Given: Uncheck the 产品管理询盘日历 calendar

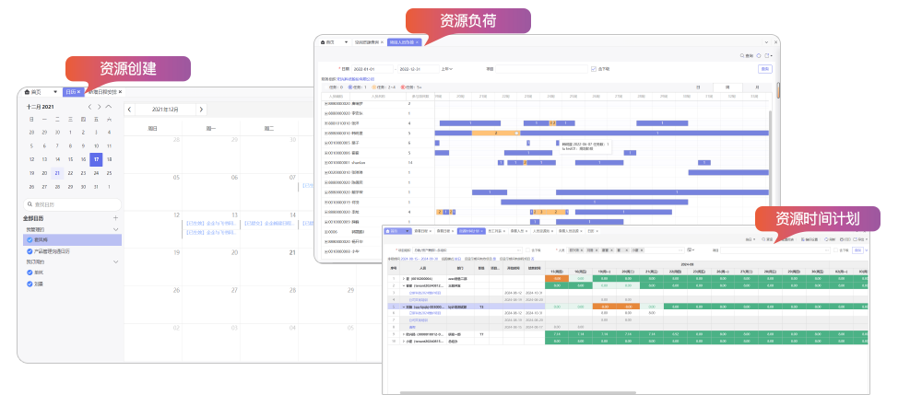Looking at the screenshot, I should click(x=30, y=250).
